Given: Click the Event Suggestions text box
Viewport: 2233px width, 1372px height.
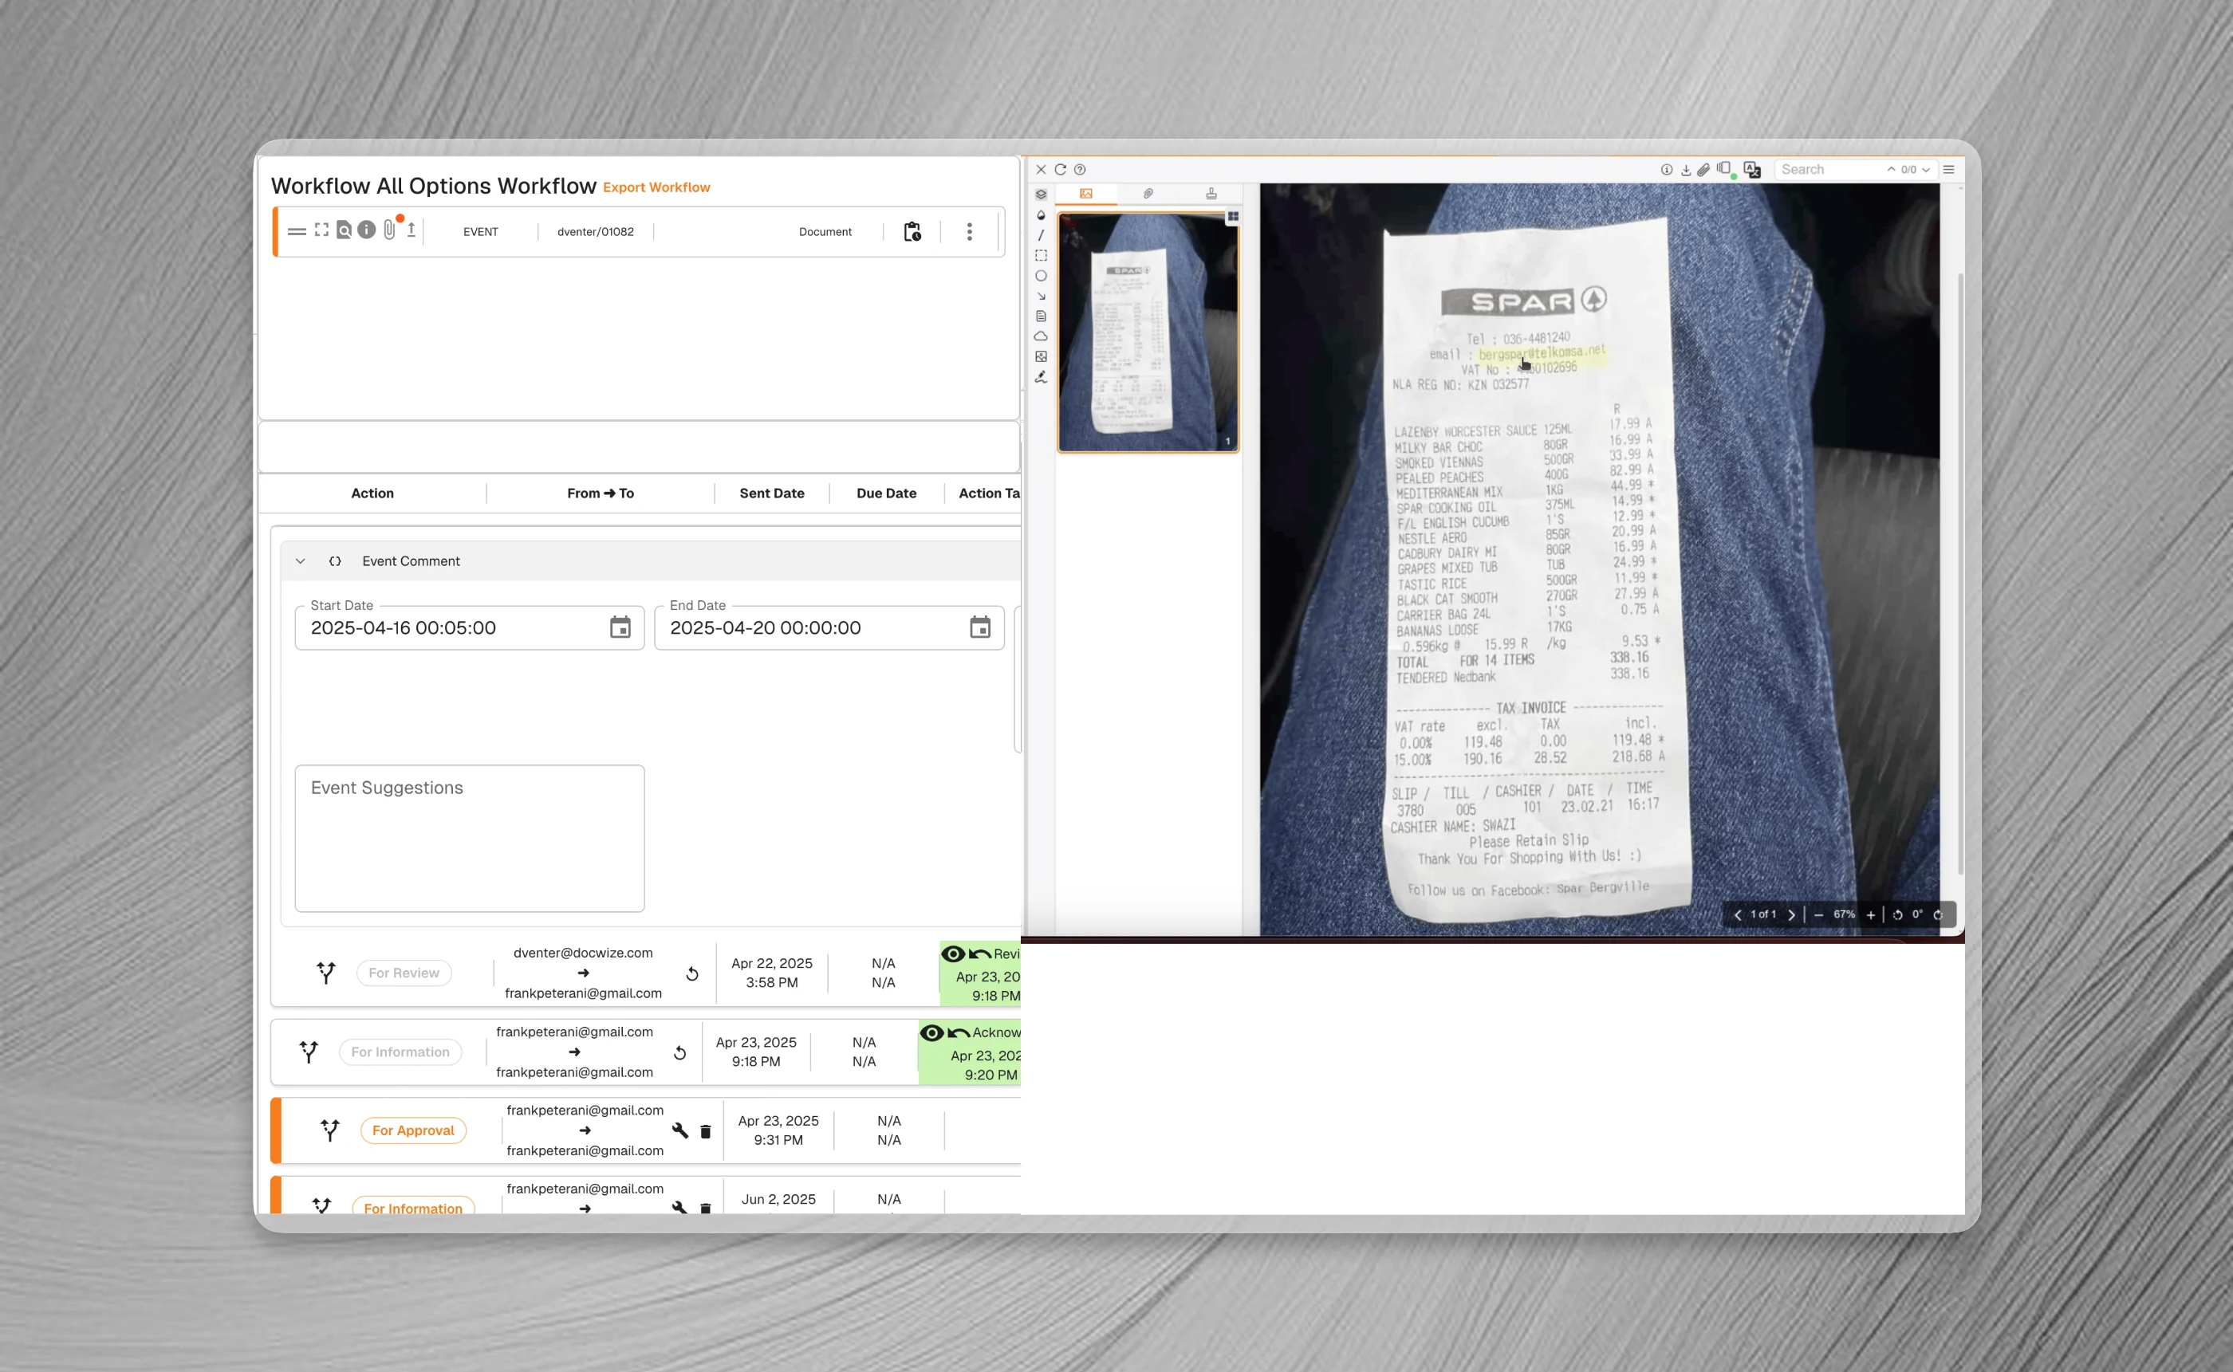Looking at the screenshot, I should pyautogui.click(x=469, y=839).
